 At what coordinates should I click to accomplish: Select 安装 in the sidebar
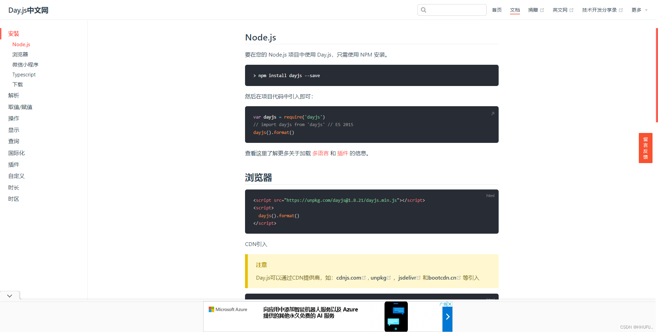(14, 34)
